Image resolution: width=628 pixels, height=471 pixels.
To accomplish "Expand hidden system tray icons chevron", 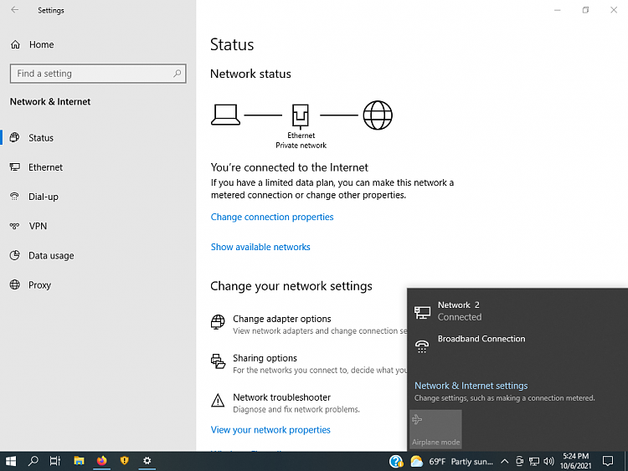I will 504,461.
